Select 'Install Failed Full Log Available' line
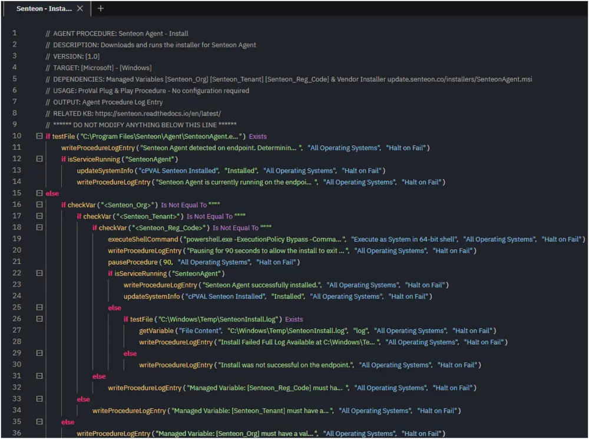The height and width of the screenshot is (439, 589). 323,342
